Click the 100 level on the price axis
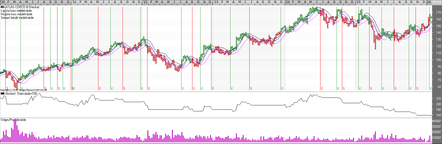The width and height of the screenshot is (442, 144). point(438,60)
